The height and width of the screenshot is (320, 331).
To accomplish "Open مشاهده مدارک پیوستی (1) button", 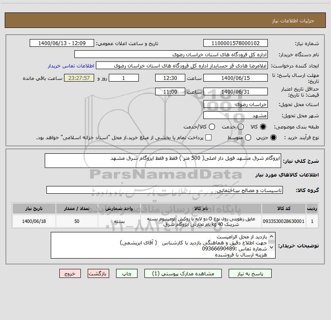I will coord(183,274).
